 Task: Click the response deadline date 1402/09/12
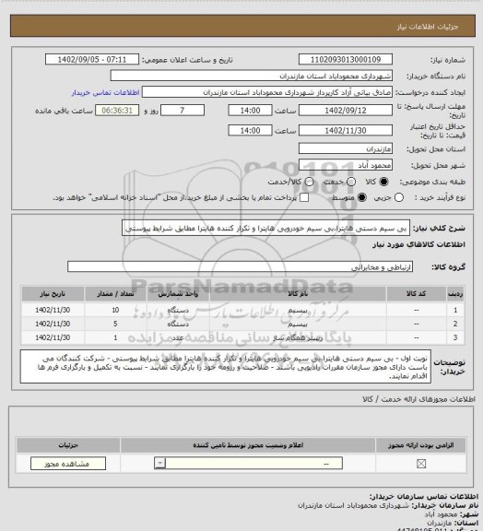tap(346, 111)
